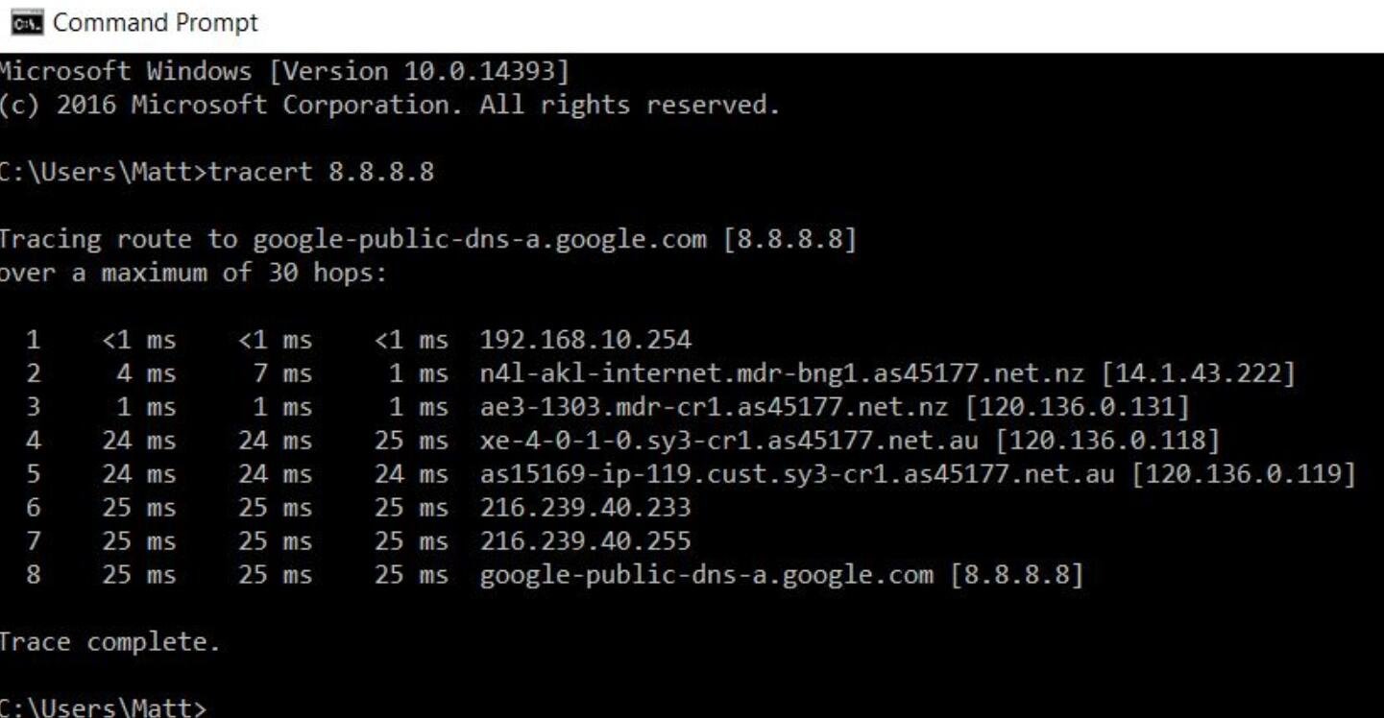Click the 'over a maximum of 30 hops' line
The image size is (1384, 718).
pos(192,273)
